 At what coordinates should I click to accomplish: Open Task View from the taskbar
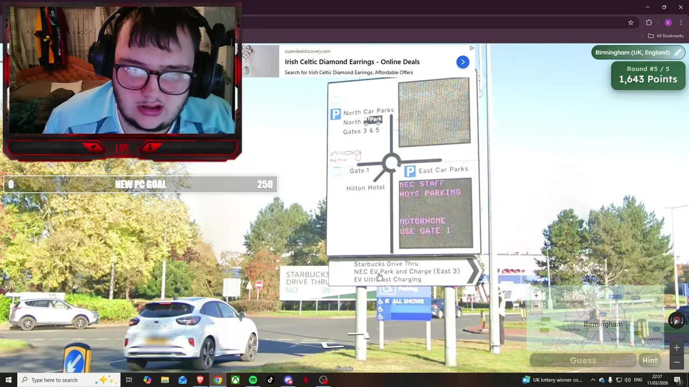129,380
